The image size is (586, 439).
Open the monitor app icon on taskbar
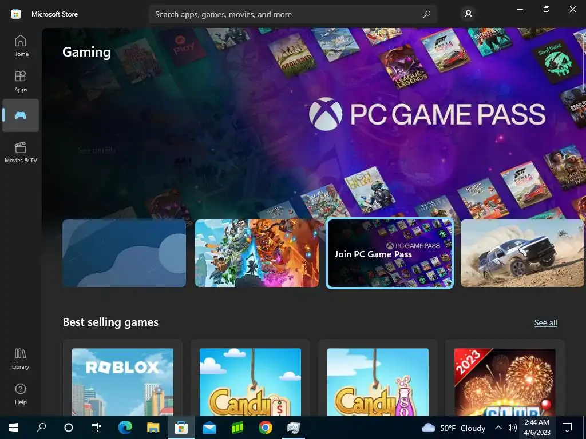point(294,428)
